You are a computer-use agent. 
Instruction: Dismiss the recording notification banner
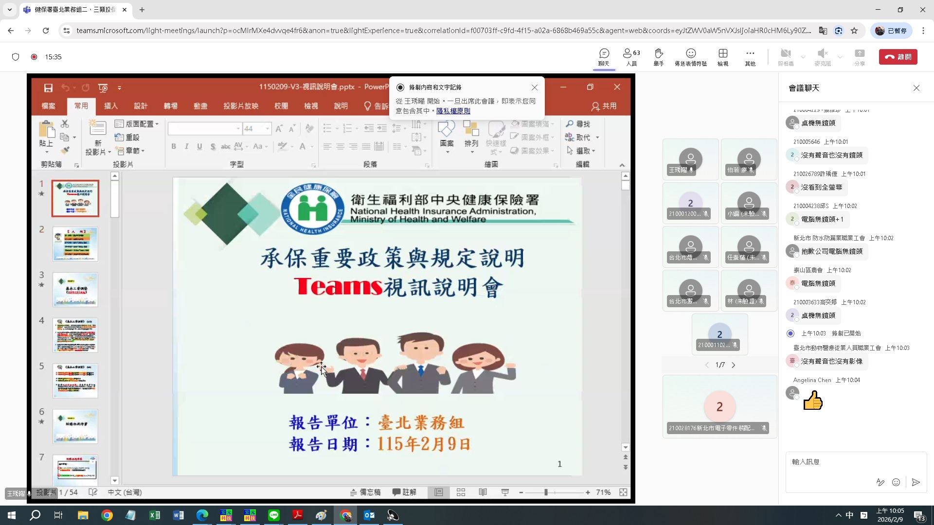[535, 87]
